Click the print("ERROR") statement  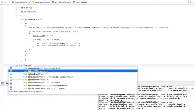tap(28, 12)
